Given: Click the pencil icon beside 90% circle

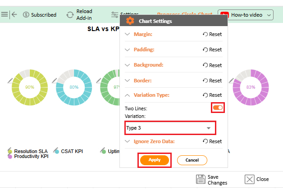Looking at the screenshot, I should click(x=10, y=81).
